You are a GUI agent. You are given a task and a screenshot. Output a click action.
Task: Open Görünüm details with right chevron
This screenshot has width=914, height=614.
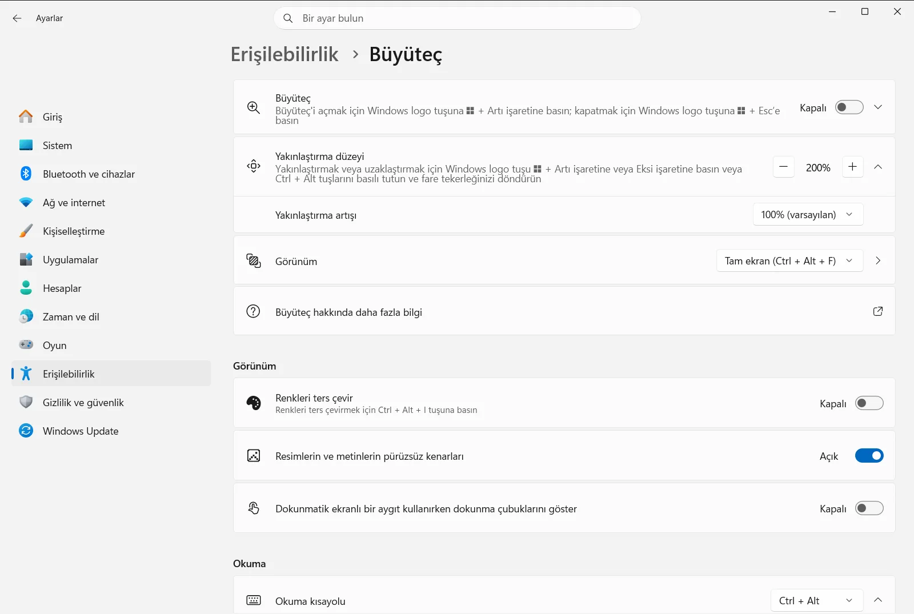pyautogui.click(x=878, y=261)
